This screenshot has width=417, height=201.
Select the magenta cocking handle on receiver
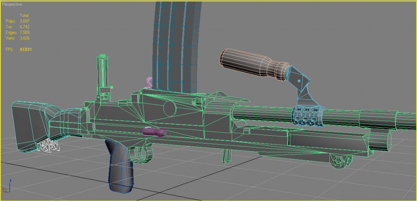coord(155,132)
